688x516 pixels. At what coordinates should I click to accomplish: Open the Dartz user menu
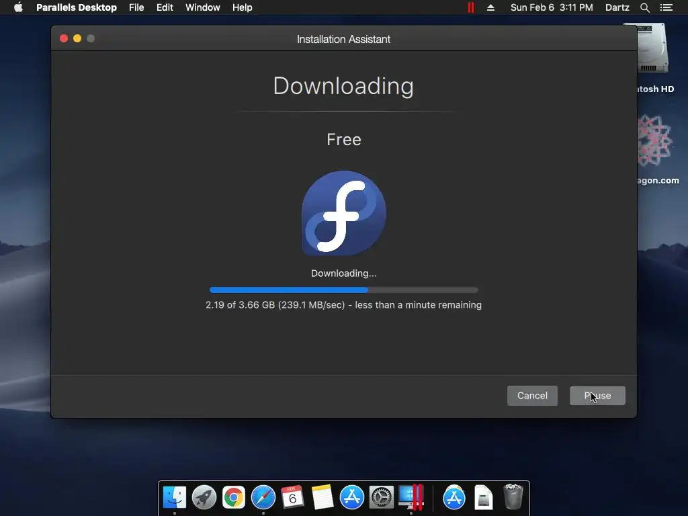pos(617,7)
